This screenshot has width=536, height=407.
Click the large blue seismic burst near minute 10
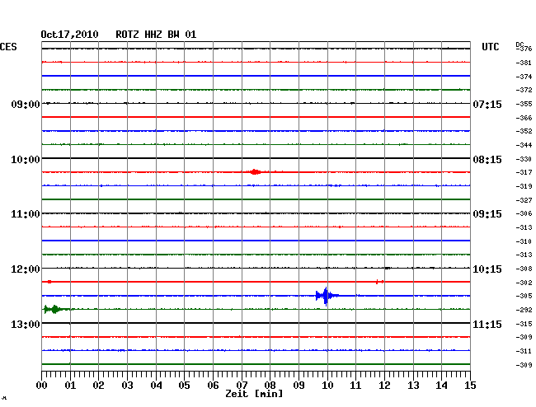[326, 296]
